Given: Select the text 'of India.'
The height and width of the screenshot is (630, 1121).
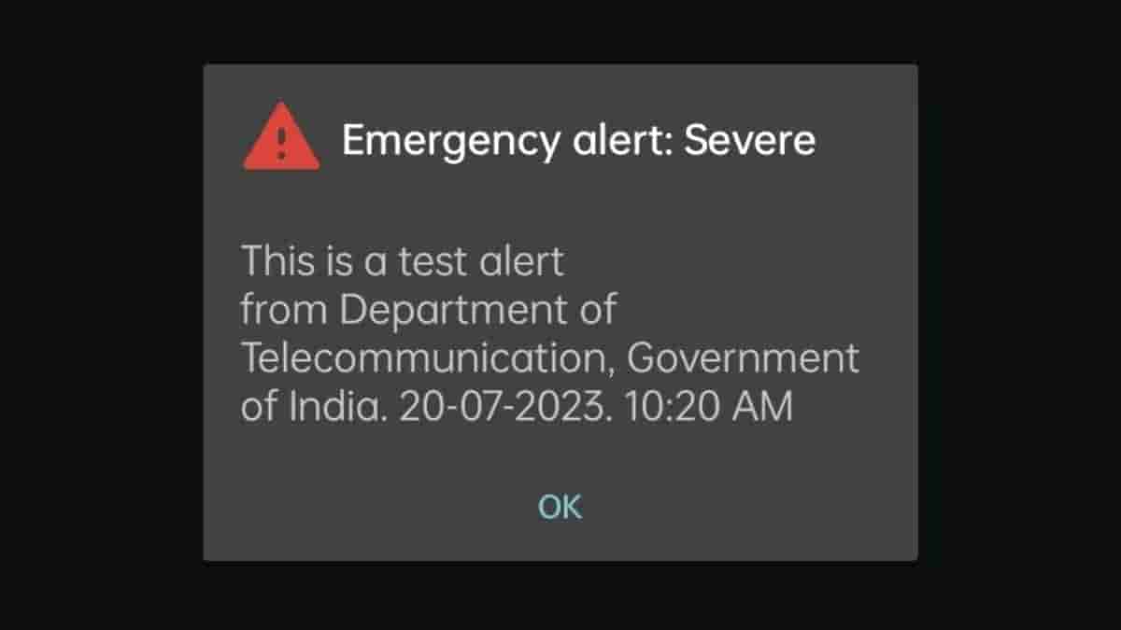Looking at the screenshot, I should [313, 408].
